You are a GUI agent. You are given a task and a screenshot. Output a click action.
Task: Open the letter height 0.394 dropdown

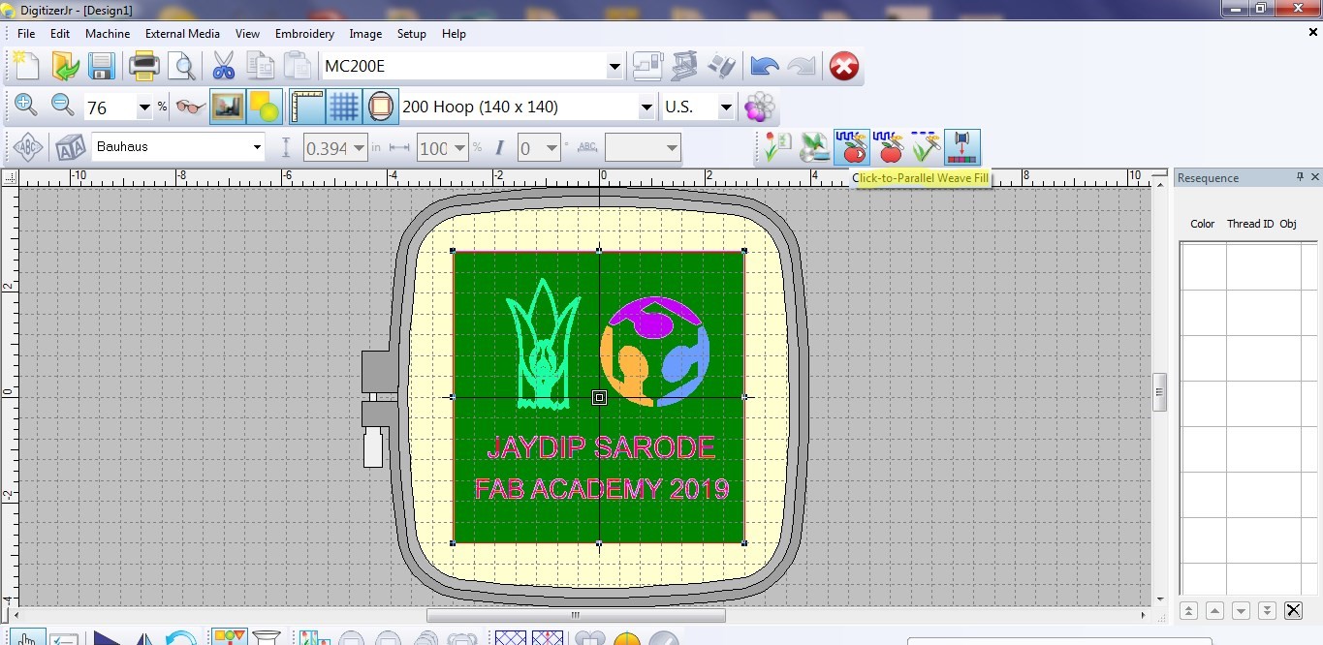[359, 148]
